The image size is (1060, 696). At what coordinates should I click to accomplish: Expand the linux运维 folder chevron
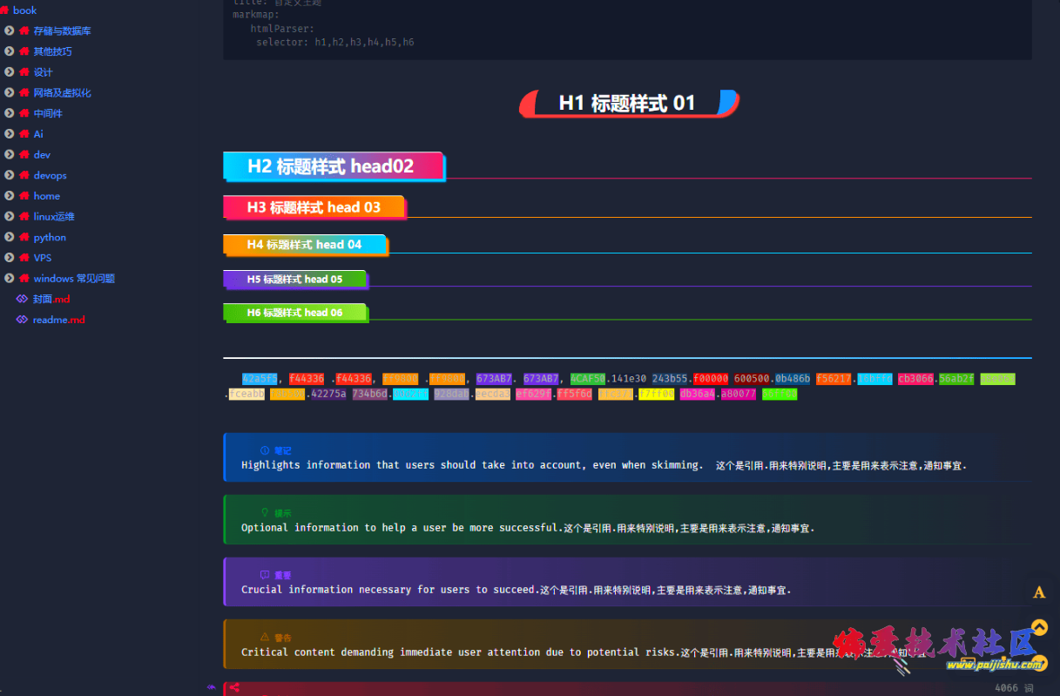point(9,216)
